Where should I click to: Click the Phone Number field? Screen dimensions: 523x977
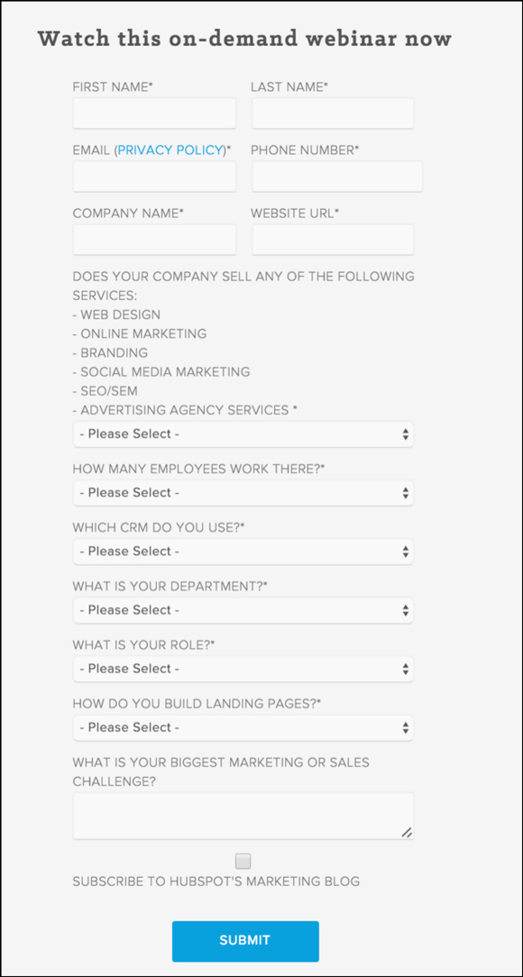point(337,177)
